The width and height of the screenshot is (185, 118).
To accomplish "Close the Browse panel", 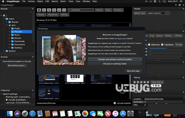I will (x=33, y=9).
